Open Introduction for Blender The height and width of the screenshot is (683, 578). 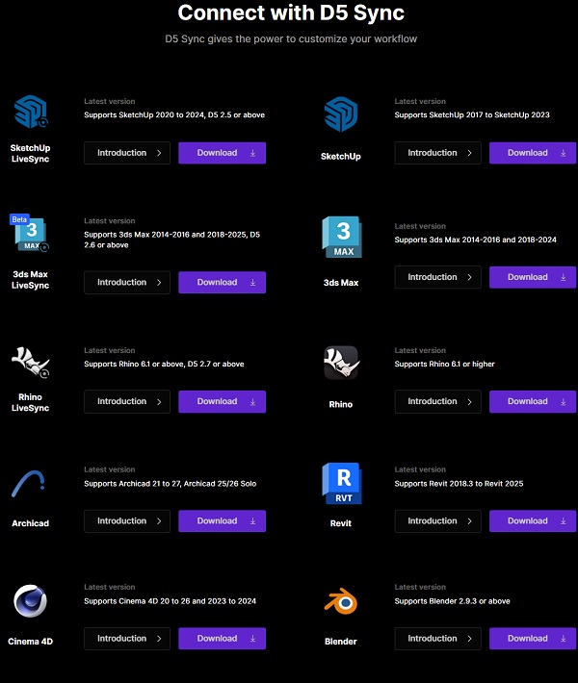click(x=437, y=639)
